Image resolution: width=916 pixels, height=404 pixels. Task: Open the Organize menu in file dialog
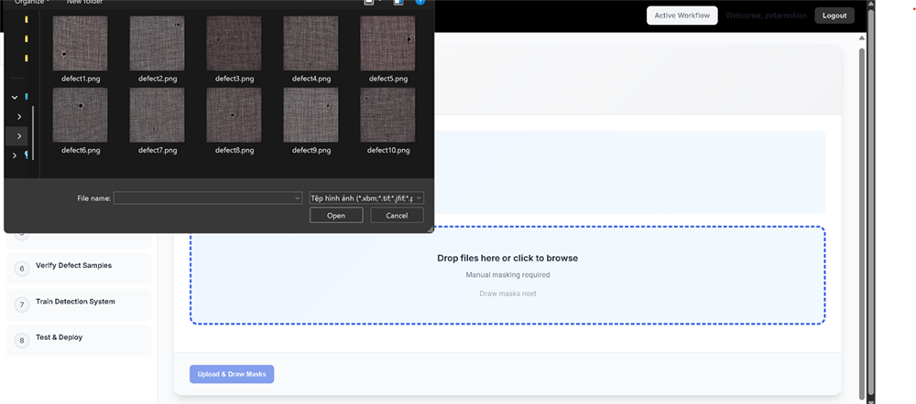[31, 3]
